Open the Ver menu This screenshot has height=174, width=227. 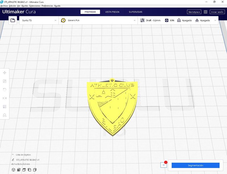click(x=19, y=6)
